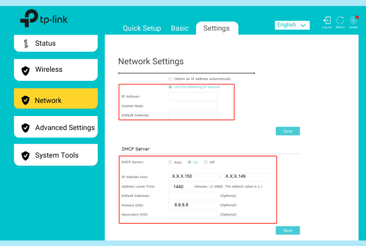
Task: Click the DHCP Default Gateway optional field
Action: (193, 196)
